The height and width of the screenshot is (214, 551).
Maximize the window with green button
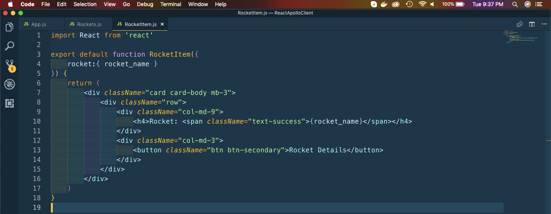[21, 13]
